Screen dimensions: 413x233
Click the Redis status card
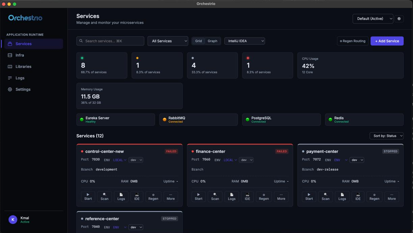coord(364,120)
